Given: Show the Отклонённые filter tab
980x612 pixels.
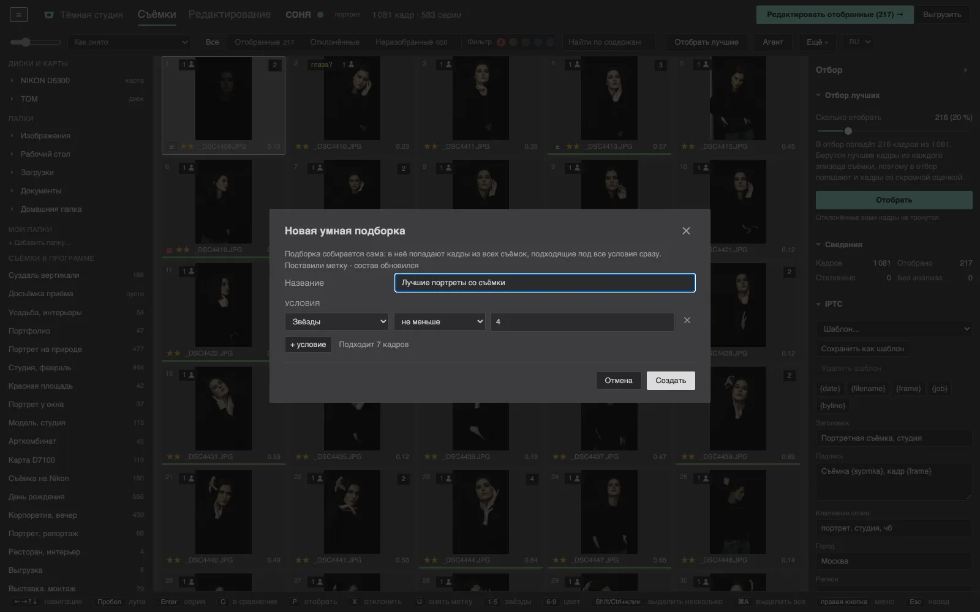Looking at the screenshot, I should coord(335,42).
